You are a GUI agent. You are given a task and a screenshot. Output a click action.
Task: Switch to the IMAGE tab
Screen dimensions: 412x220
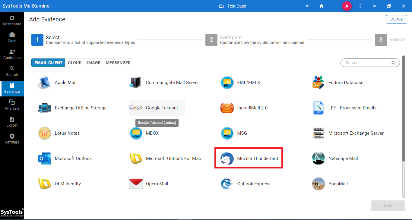click(93, 63)
